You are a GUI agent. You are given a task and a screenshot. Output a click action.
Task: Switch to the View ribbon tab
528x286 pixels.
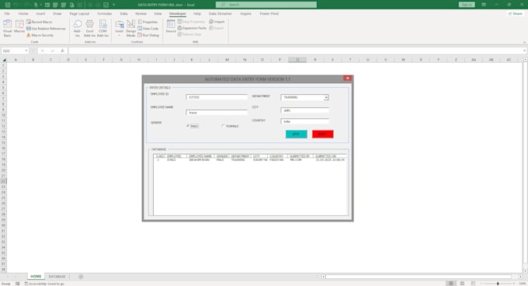tap(158, 14)
